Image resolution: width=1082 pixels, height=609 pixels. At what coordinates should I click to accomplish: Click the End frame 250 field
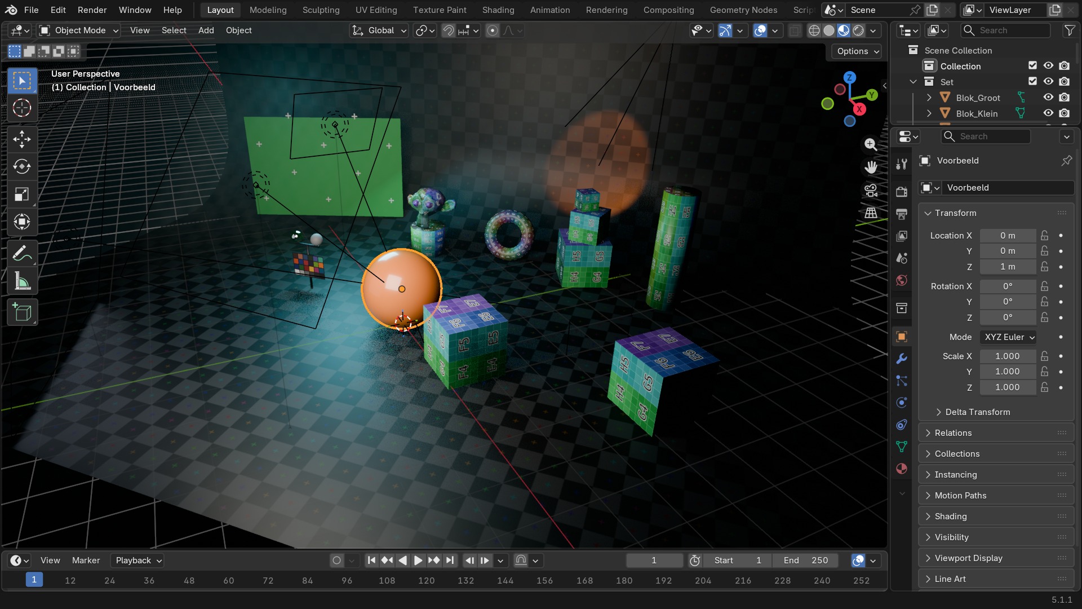click(806, 561)
